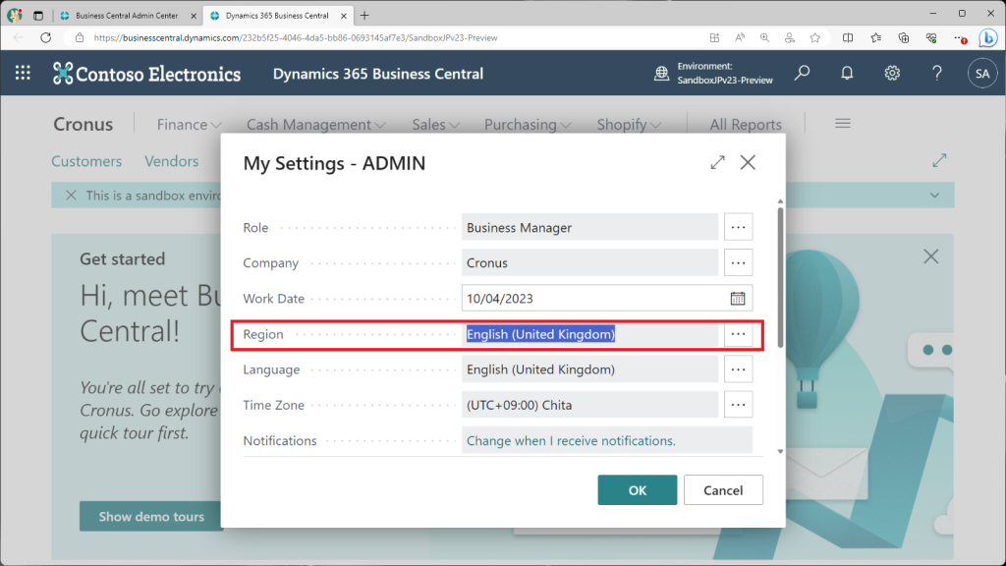Open Change when I receive notifications link

[571, 441]
